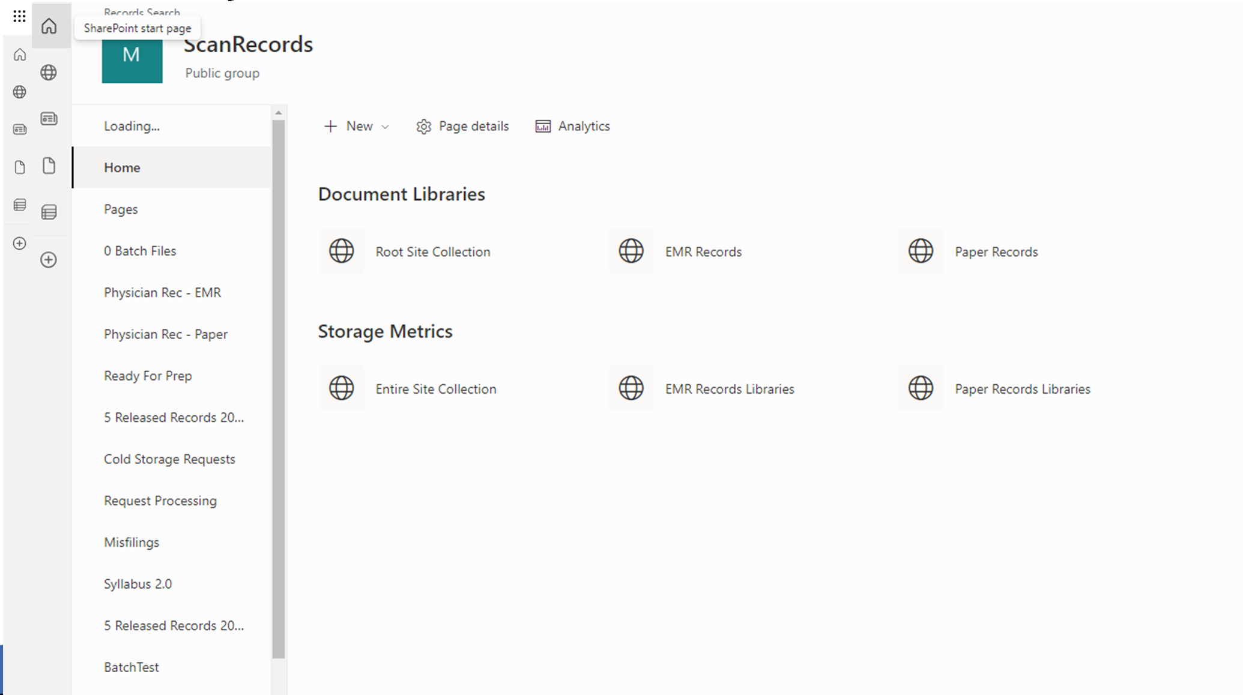
Task: Open the Paper Records library globe icon
Action: [921, 251]
